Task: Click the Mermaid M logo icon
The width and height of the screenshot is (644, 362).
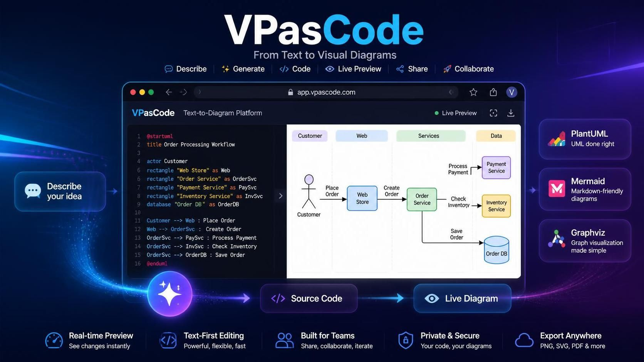Action: [557, 189]
